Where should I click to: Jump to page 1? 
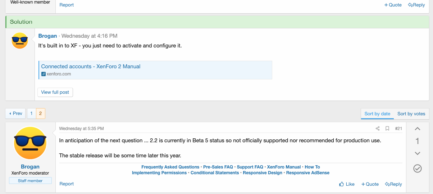(31, 114)
